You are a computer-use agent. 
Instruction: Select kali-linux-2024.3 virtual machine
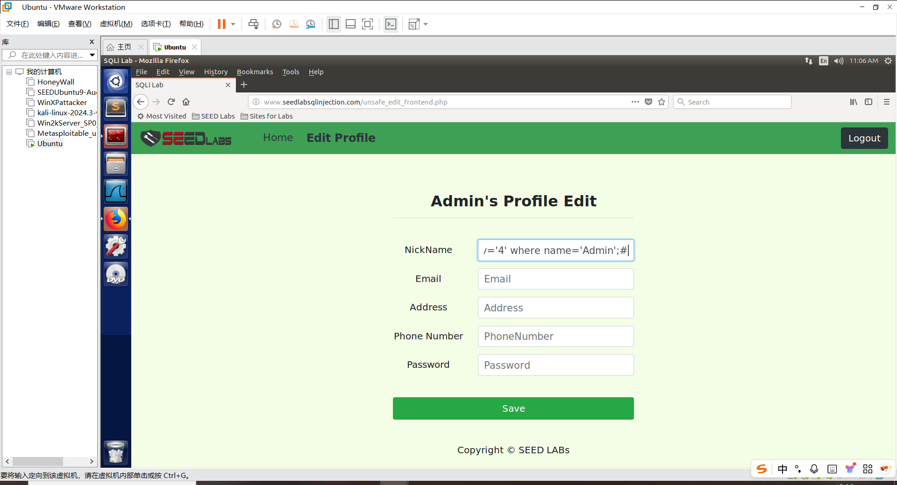click(x=62, y=113)
